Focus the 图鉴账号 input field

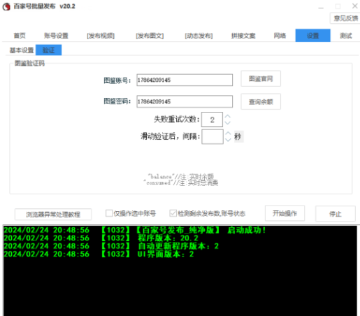tap(185, 80)
